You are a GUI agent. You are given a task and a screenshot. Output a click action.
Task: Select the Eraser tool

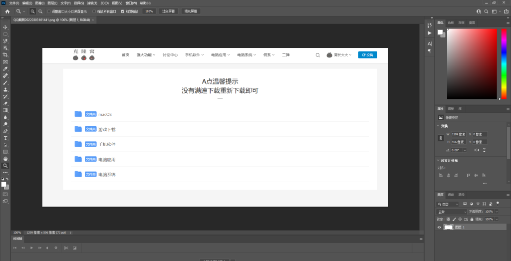5,104
